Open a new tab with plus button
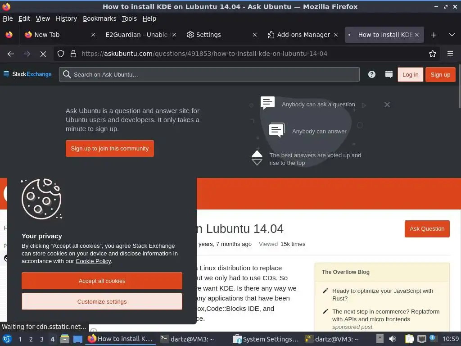The width and height of the screenshot is (461, 346). (434, 35)
